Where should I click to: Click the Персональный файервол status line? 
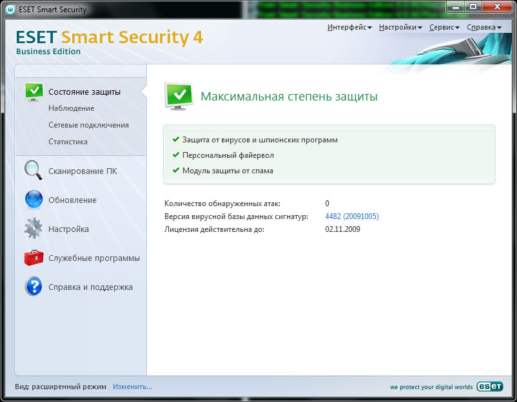pos(228,155)
